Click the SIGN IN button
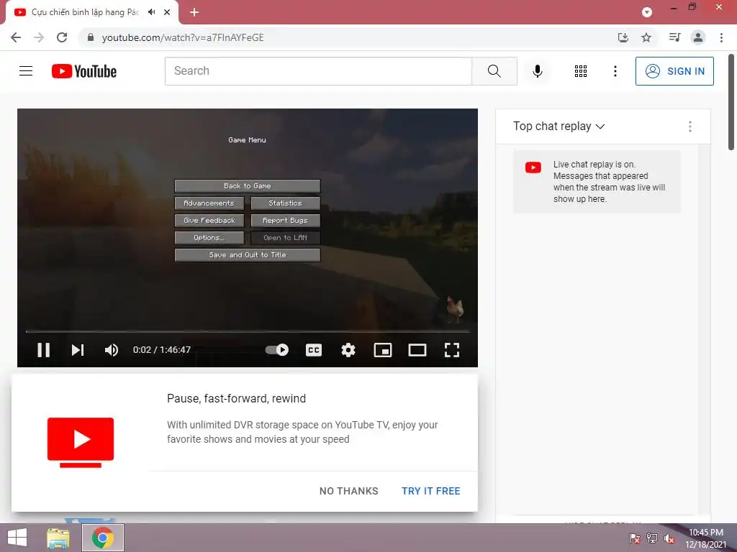737x552 pixels. click(x=674, y=71)
